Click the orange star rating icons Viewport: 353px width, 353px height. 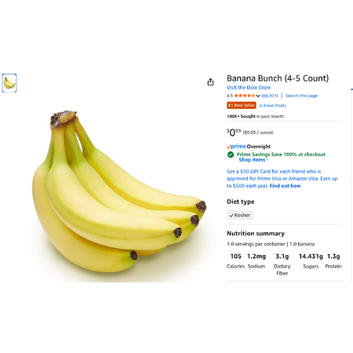[x=245, y=96]
